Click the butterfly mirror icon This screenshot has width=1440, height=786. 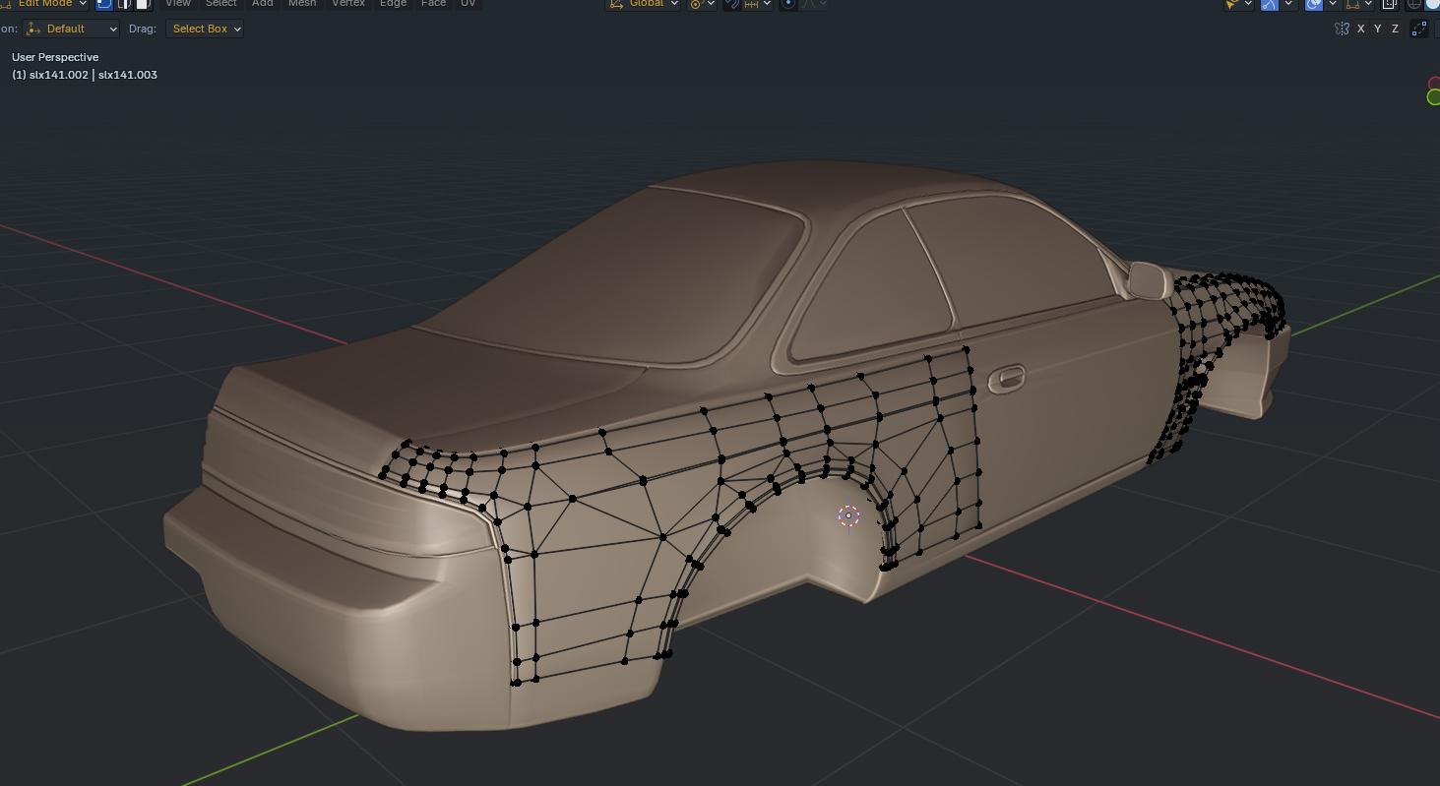1342,29
